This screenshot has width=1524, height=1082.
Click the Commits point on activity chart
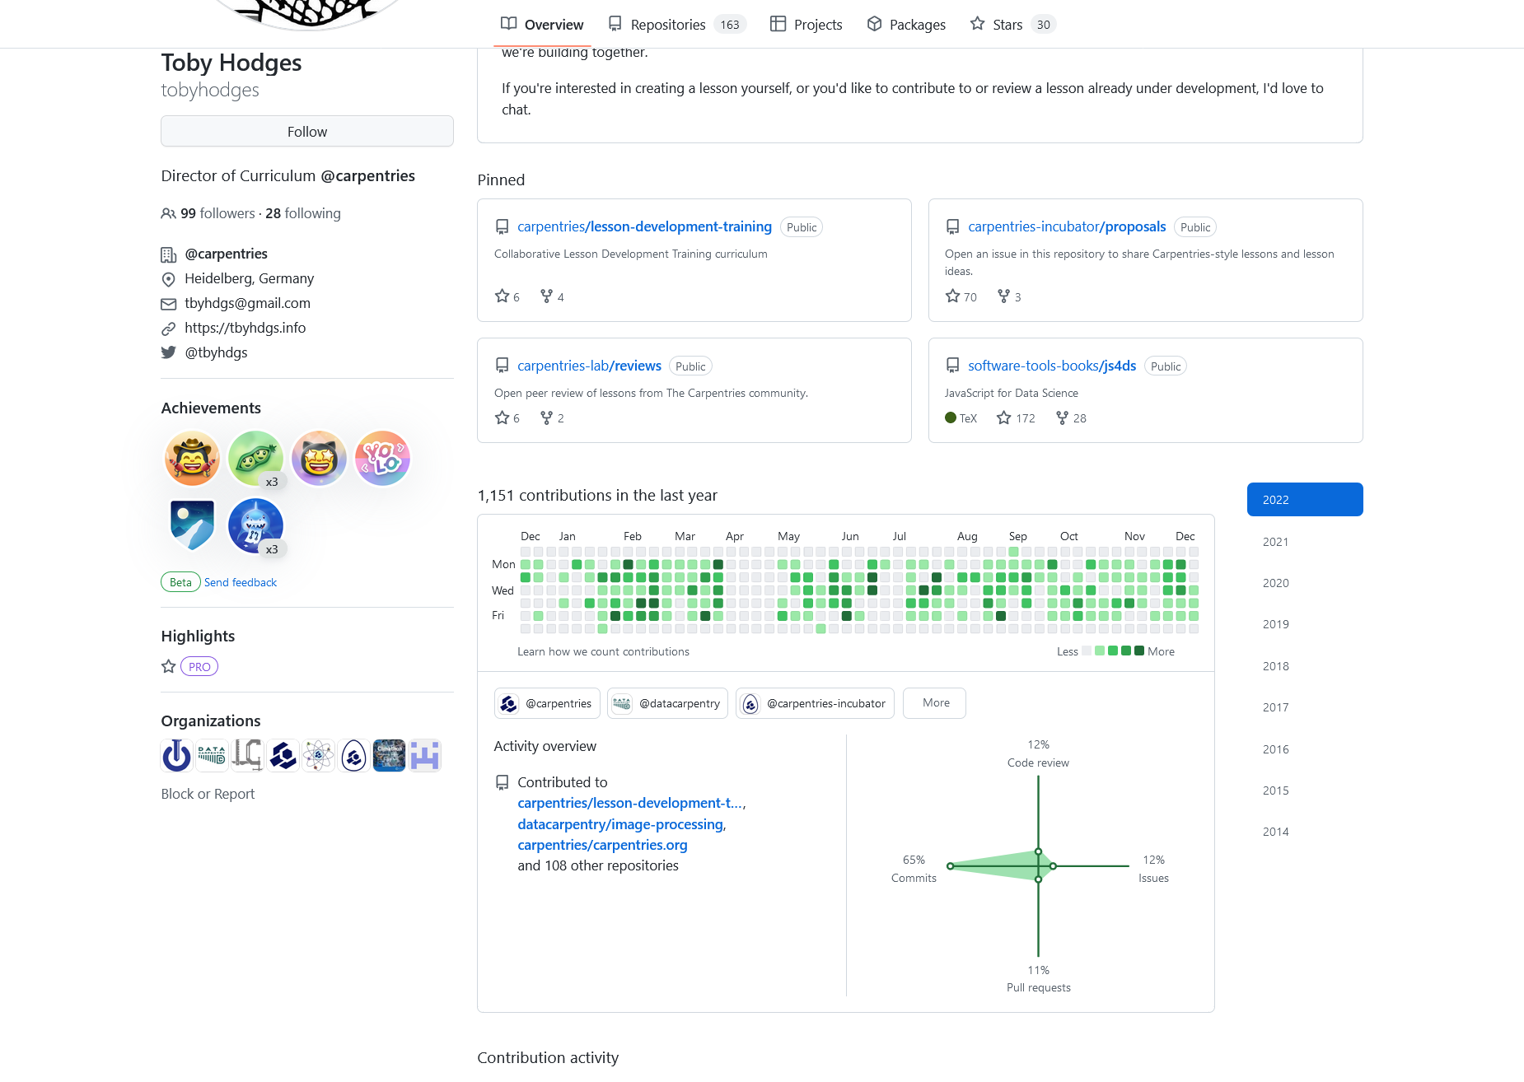[x=950, y=866]
